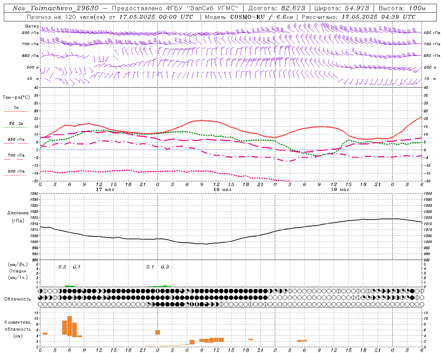The image size is (442, 353).
Task: Click the 'Долгота: 82.673' header field
Action: (277, 8)
